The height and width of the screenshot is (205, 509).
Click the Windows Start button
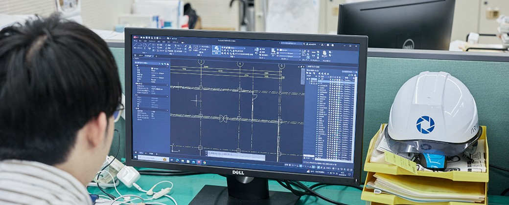click(x=136, y=157)
